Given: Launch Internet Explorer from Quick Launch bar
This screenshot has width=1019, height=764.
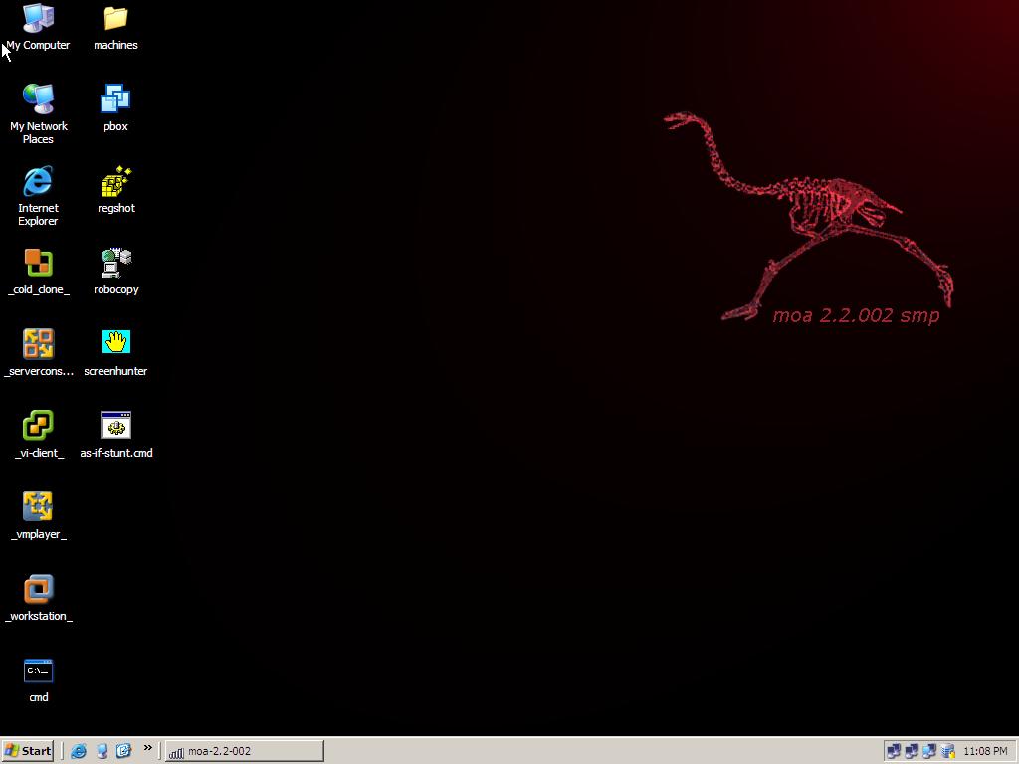Looking at the screenshot, I should click(79, 751).
